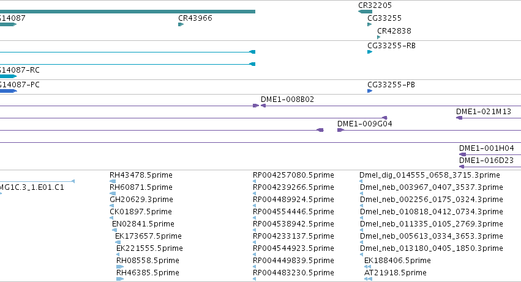Select the CG33255-RB transcript arrow glyph
The height and width of the screenshot is (282, 521).
(x=370, y=52)
